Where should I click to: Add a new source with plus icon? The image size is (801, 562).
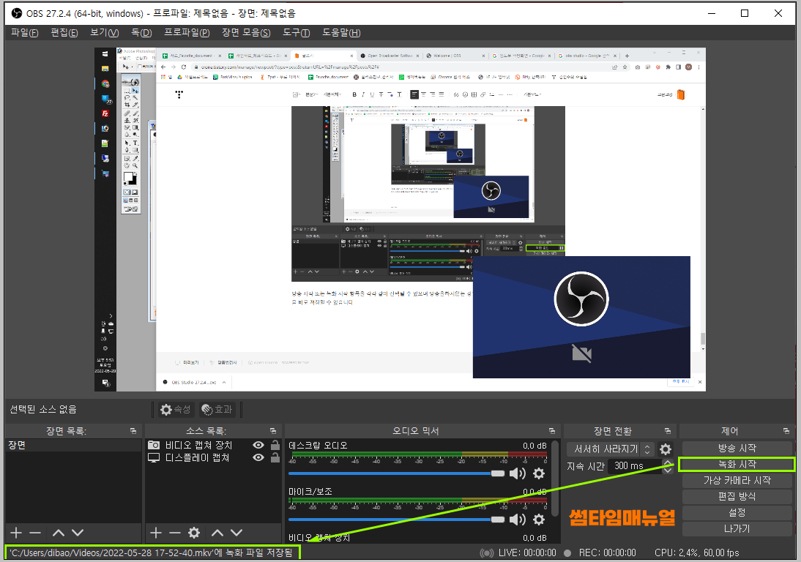tap(156, 533)
